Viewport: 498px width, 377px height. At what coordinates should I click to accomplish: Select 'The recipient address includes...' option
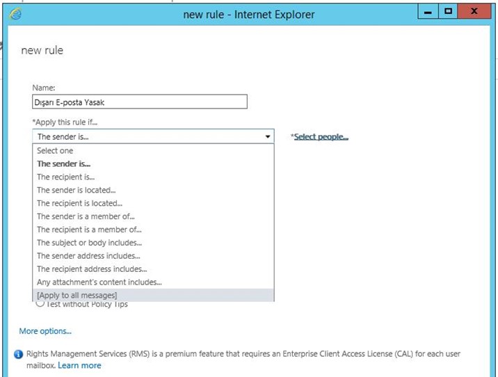(153, 269)
